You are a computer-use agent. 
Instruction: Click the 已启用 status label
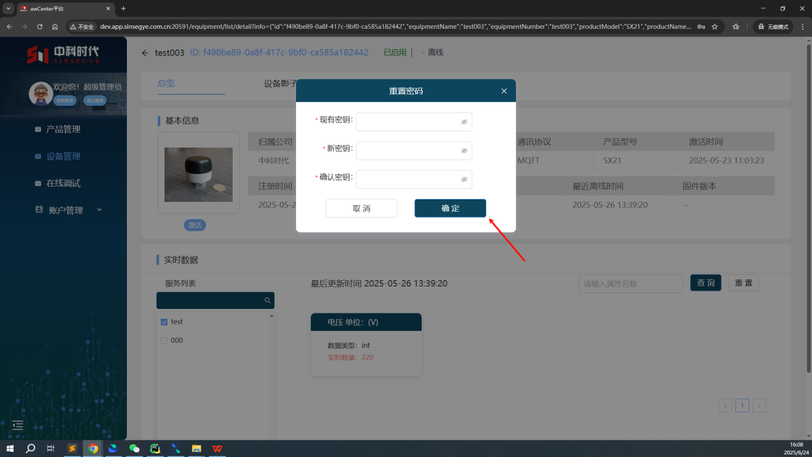pos(395,53)
